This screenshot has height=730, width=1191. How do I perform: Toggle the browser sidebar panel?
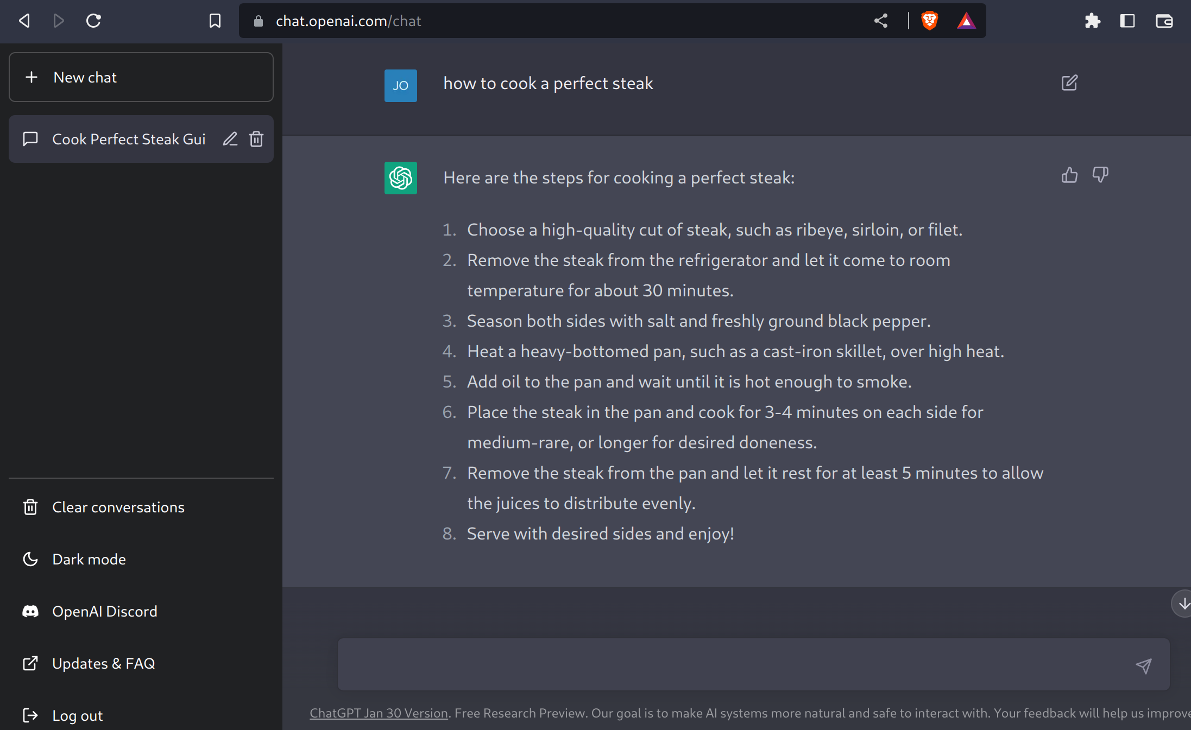point(1127,21)
